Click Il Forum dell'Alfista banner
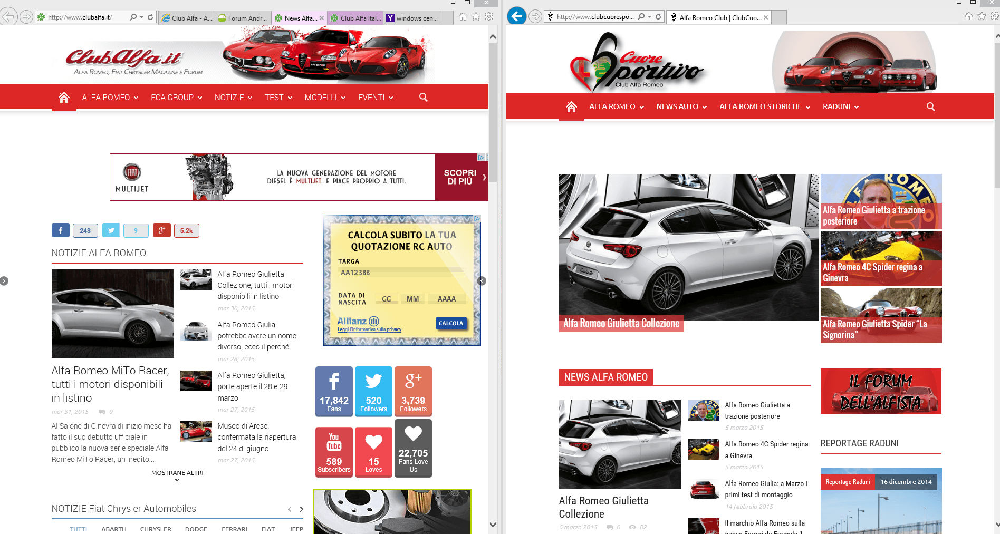Image resolution: width=1000 pixels, height=534 pixels. point(881,391)
